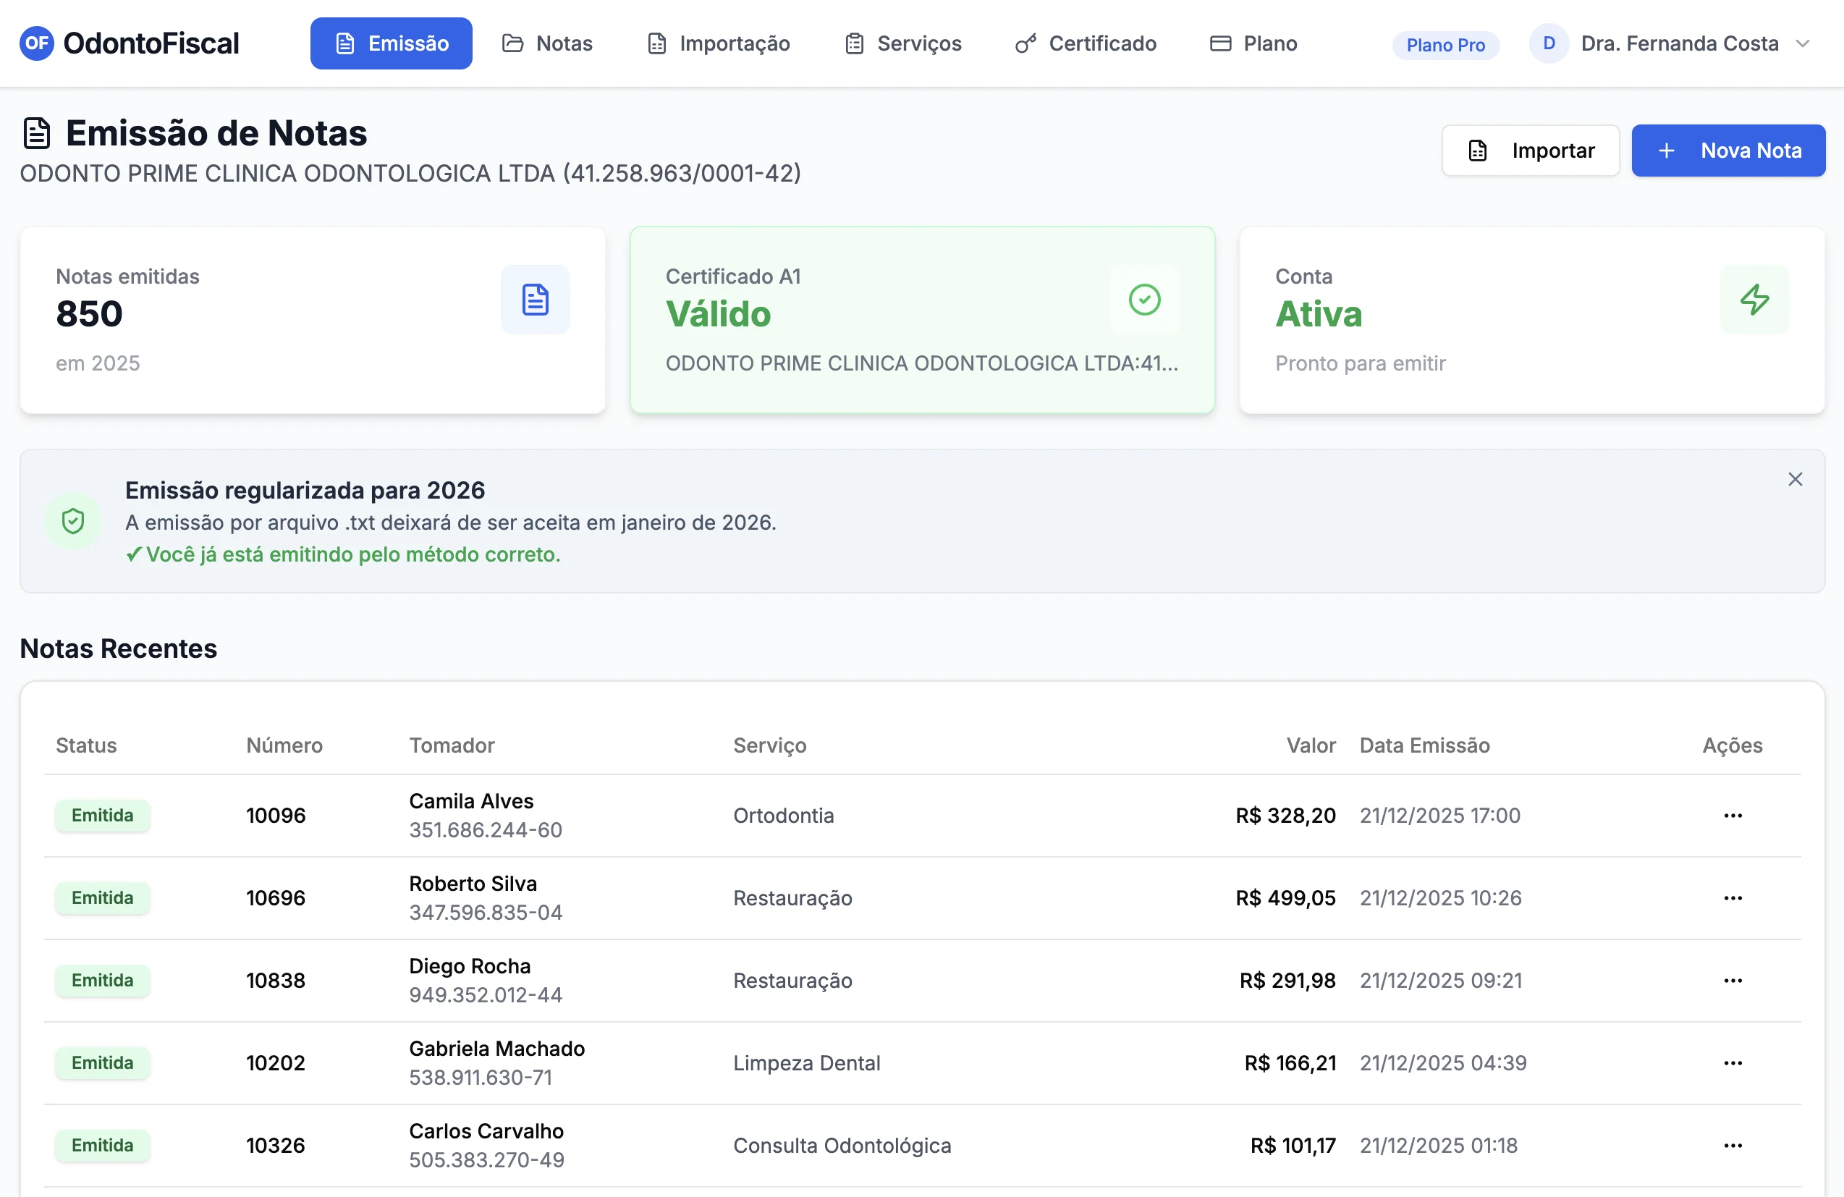
Task: Dismiss the Emissão regularizada para 2026 banner
Action: click(1794, 480)
